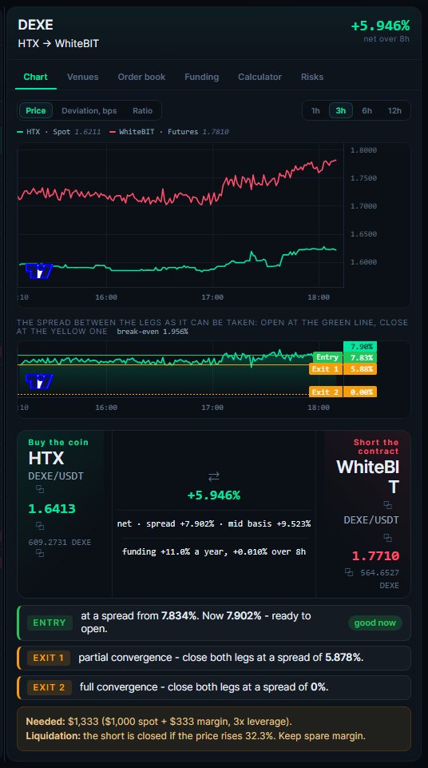This screenshot has width=428, height=768.
Task: Click the +5.946% value in the center panel
Action: point(214,495)
